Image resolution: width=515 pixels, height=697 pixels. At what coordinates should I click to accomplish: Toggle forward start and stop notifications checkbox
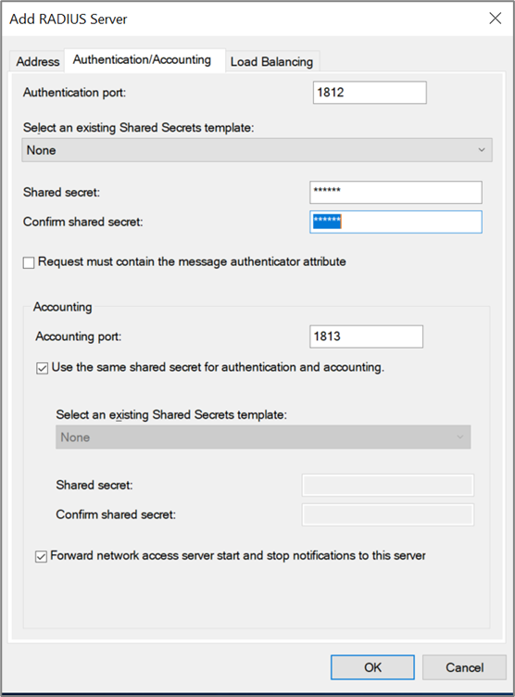click(x=41, y=556)
